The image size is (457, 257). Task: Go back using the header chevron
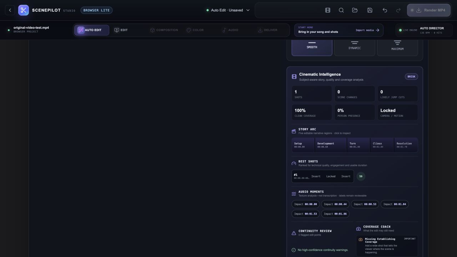[x=10, y=10]
